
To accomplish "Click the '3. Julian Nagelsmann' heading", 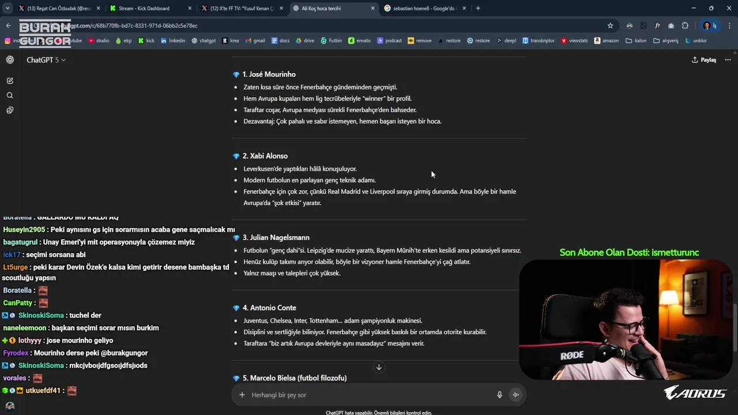I will 276,237.
